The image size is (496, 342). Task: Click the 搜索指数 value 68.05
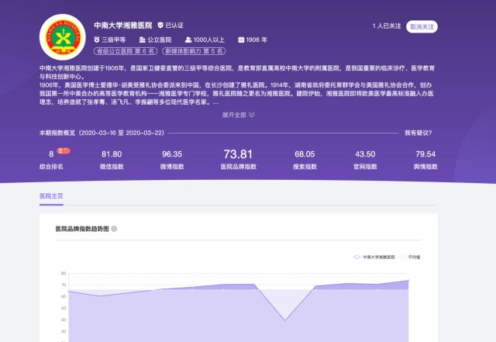[x=305, y=154]
